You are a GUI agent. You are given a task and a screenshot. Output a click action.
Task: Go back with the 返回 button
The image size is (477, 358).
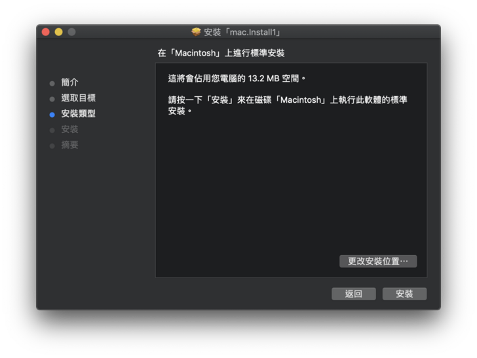point(354,294)
